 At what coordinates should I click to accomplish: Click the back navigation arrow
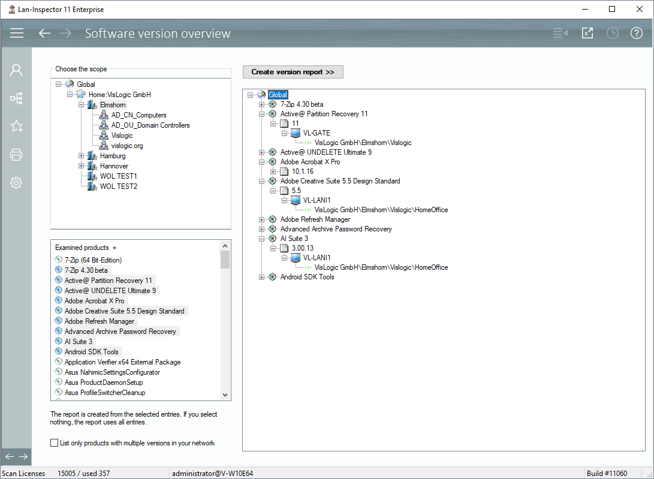click(44, 34)
